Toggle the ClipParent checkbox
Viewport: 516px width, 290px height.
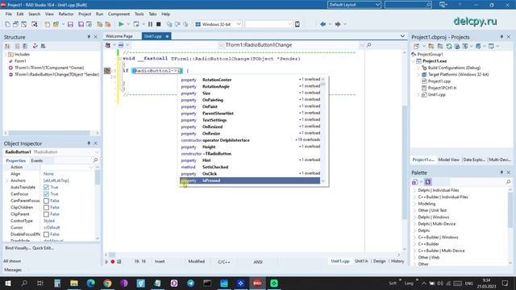pos(46,214)
